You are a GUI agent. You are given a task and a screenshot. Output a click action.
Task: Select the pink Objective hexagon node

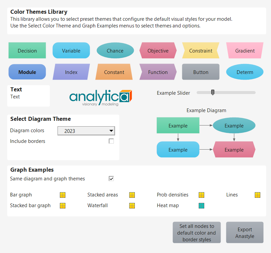point(158,51)
